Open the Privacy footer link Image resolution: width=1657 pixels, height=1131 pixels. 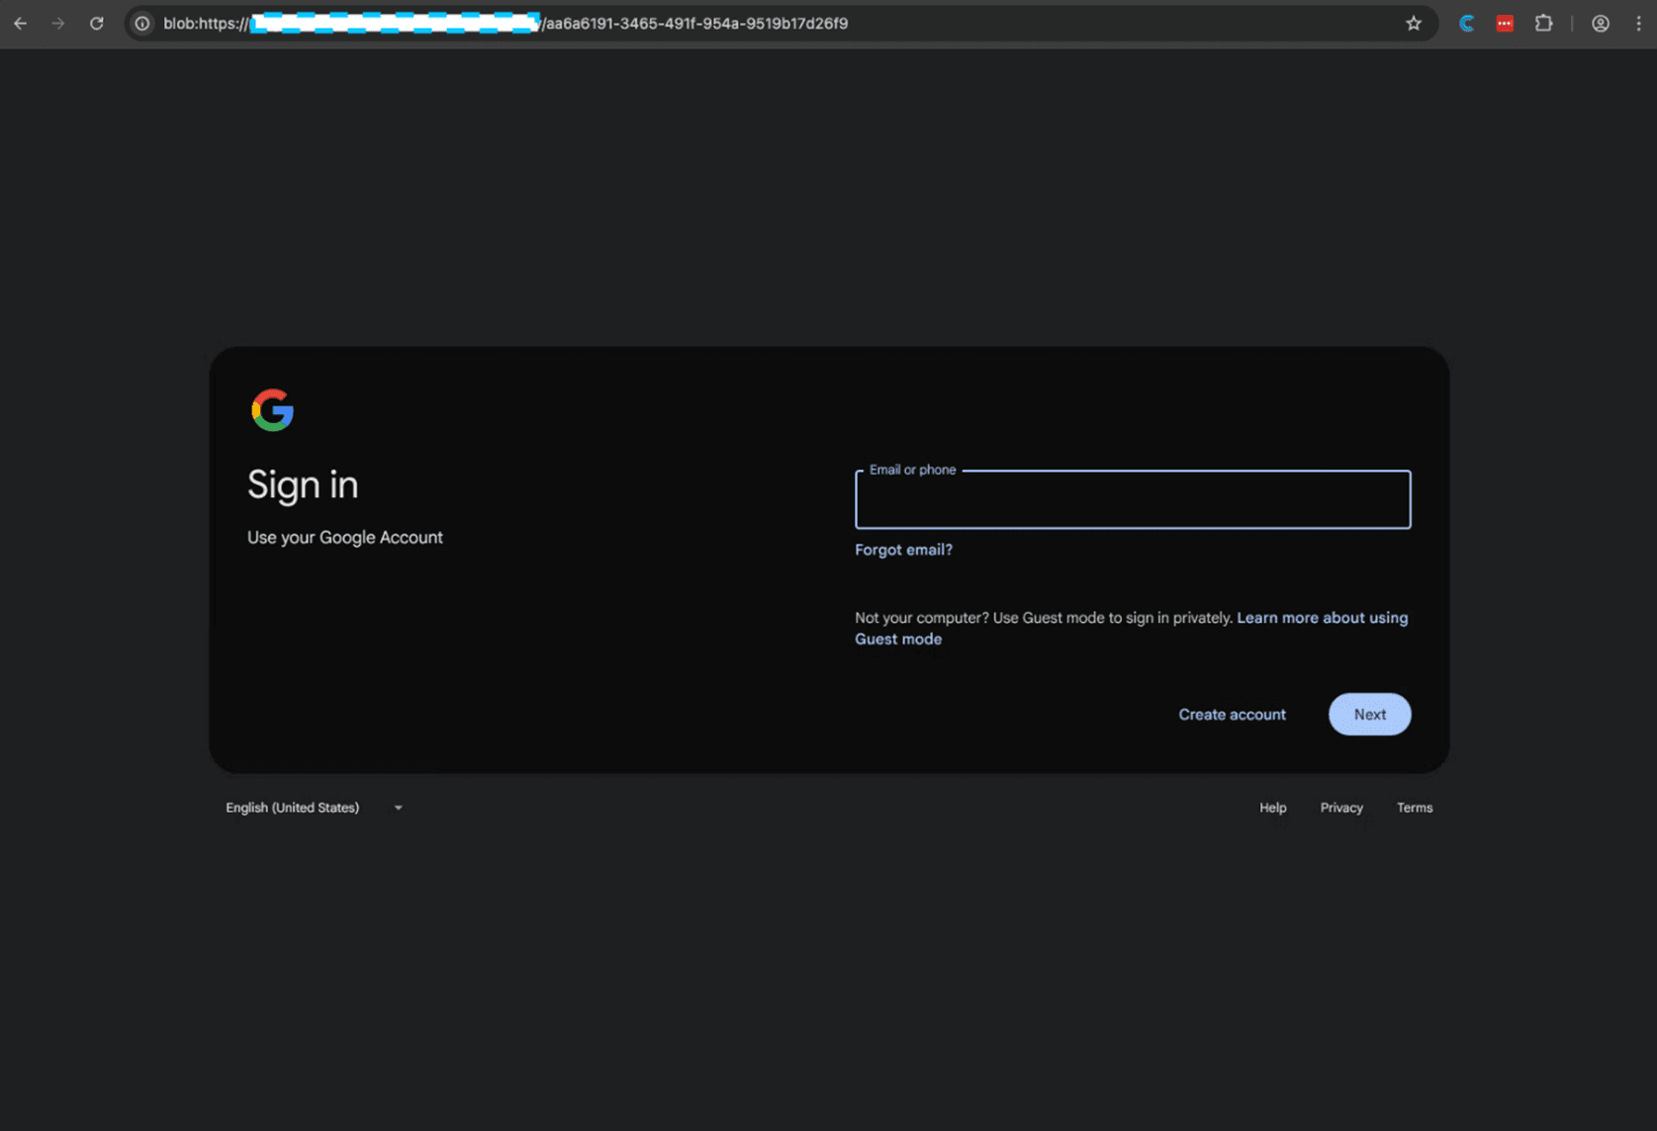[x=1341, y=808]
